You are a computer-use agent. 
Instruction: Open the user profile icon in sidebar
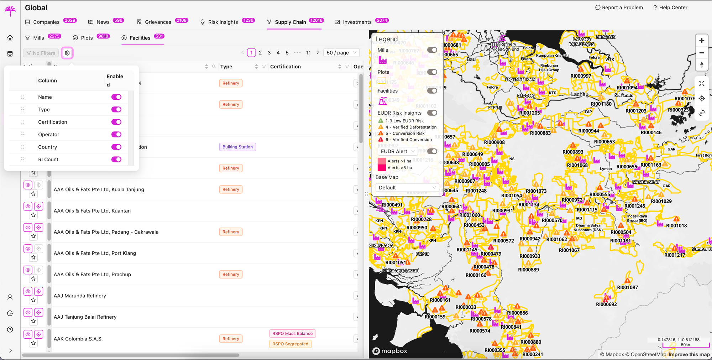click(10, 297)
